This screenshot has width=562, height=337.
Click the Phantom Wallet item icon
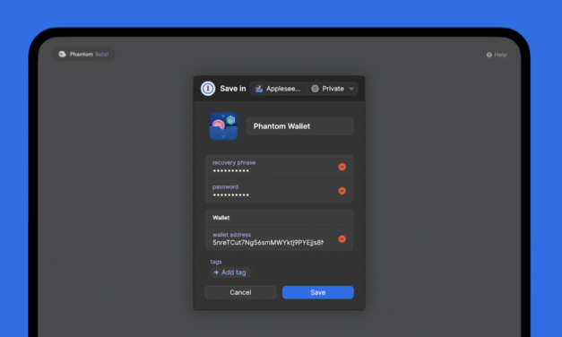(x=223, y=126)
